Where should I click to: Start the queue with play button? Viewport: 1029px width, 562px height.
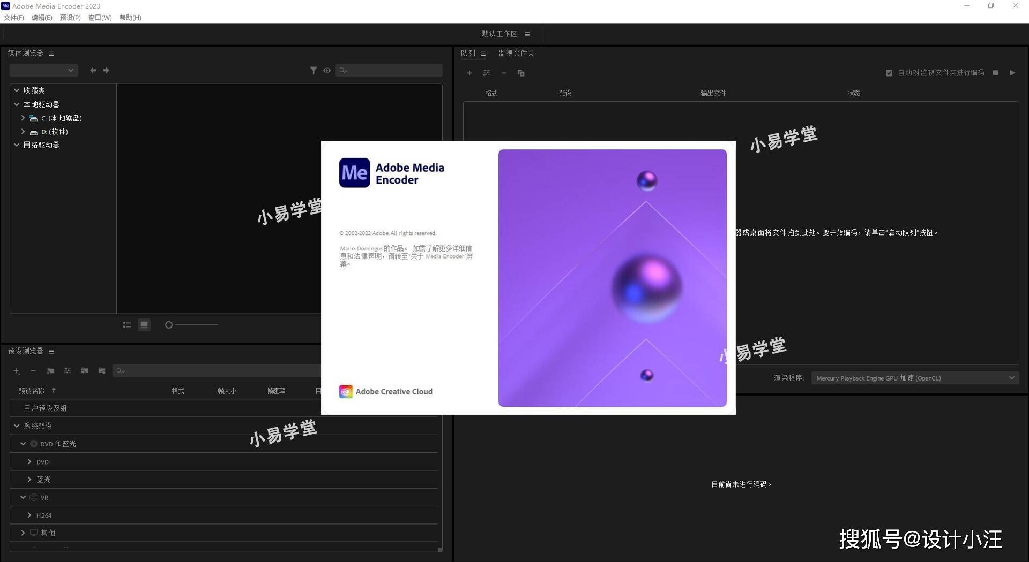(1012, 73)
